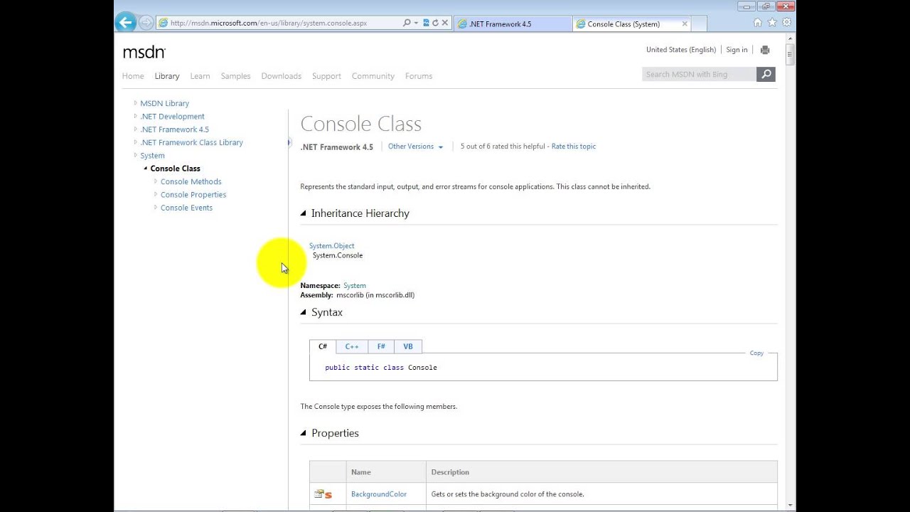The height and width of the screenshot is (512, 910).
Task: Select the C# code tab
Action: tap(323, 346)
